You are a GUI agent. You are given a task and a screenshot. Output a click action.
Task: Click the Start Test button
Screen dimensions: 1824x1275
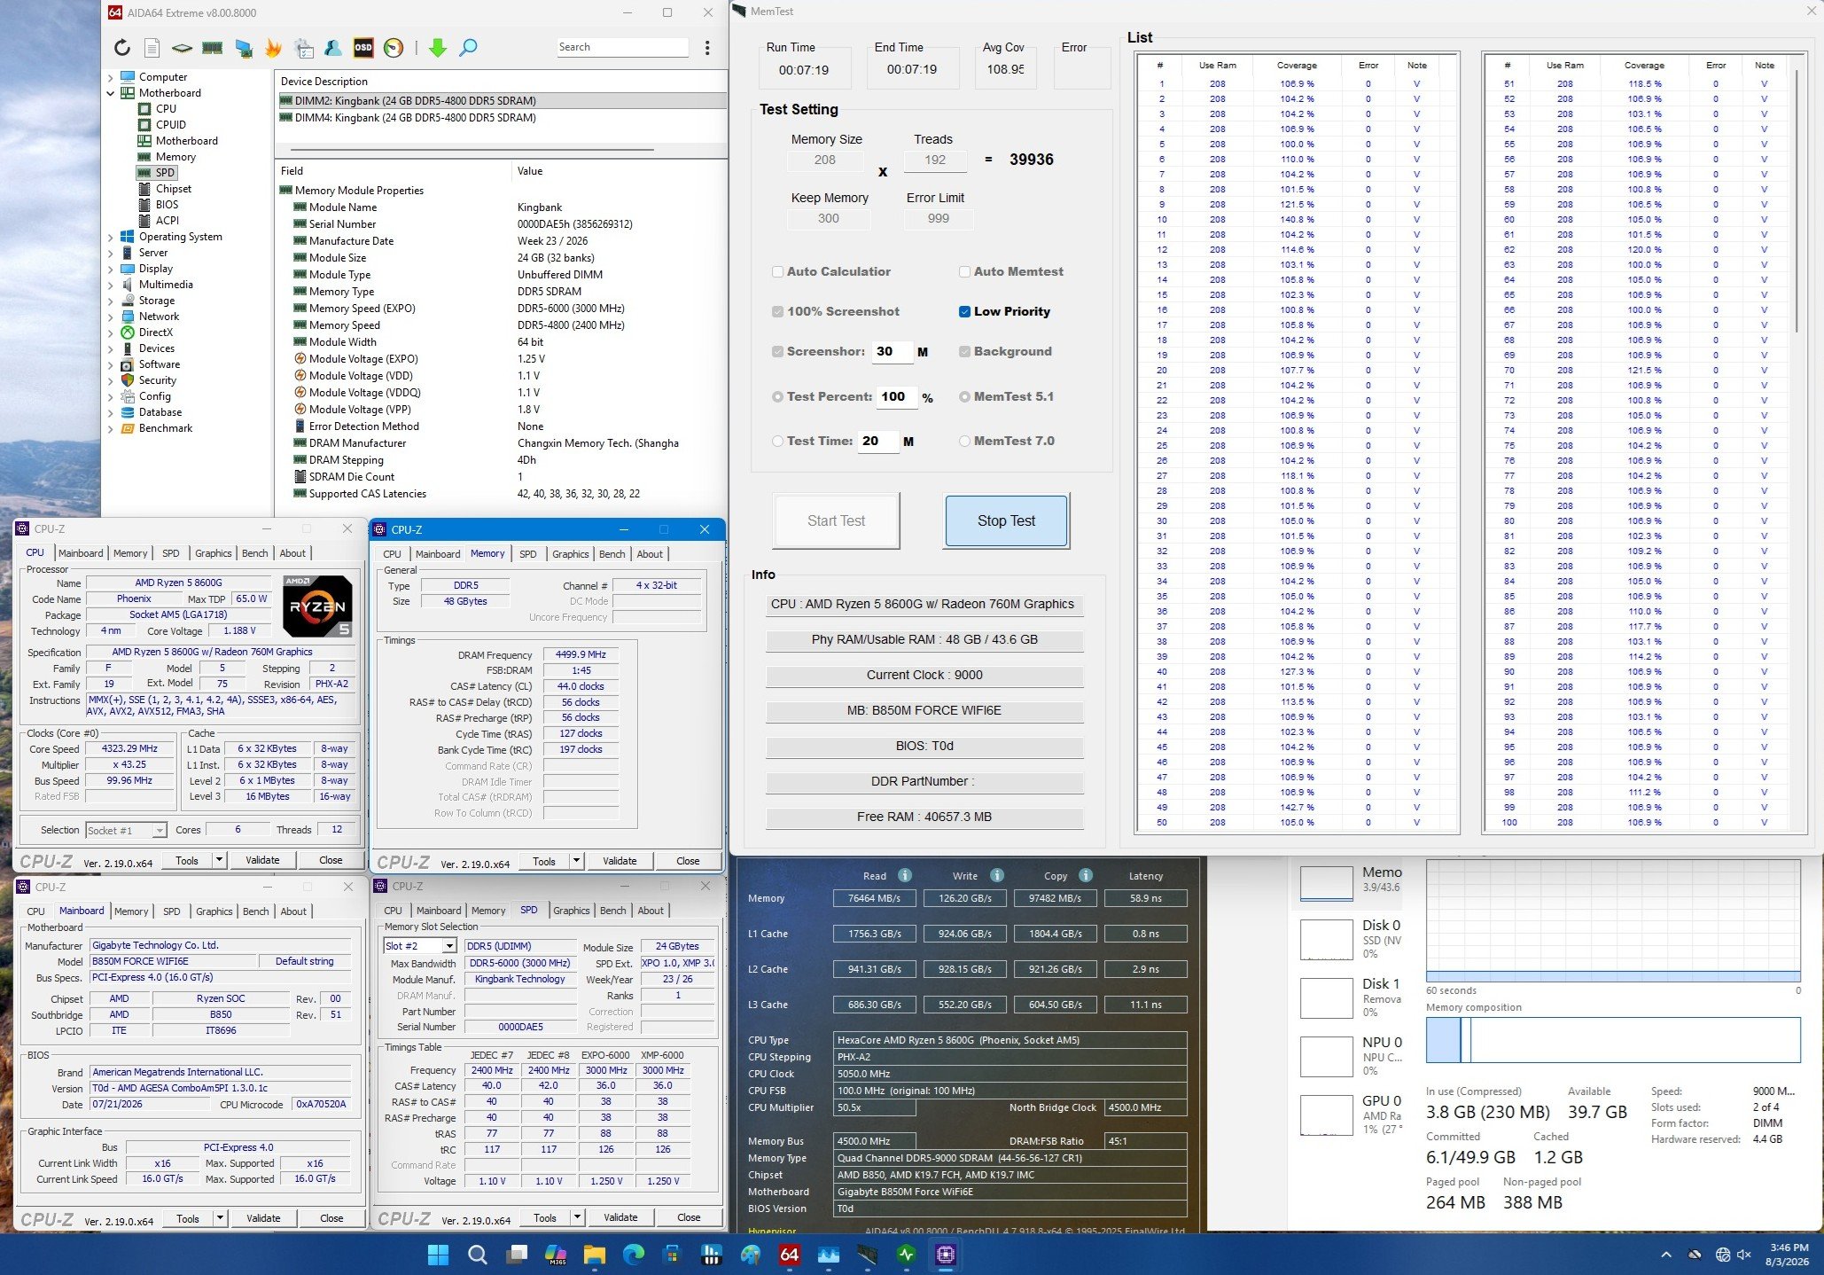836,520
